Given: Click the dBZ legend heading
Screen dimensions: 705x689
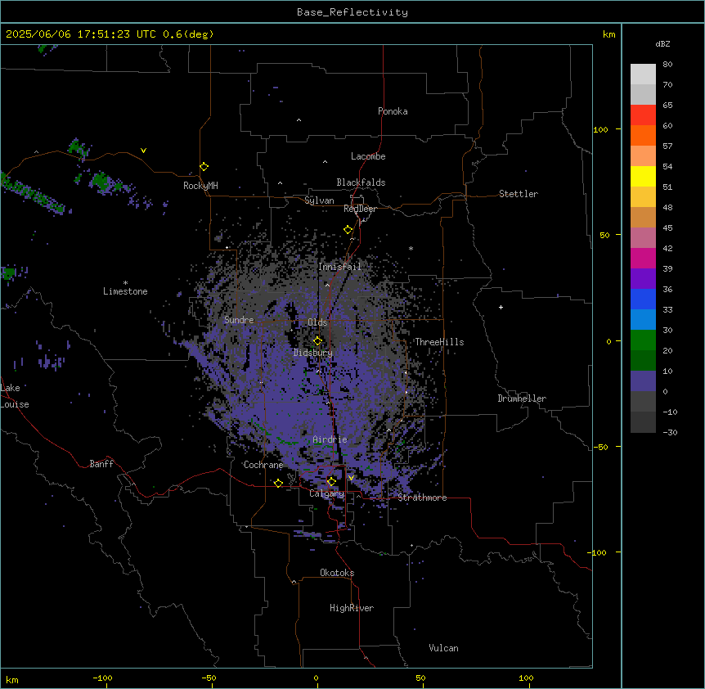Looking at the screenshot, I should pos(662,43).
